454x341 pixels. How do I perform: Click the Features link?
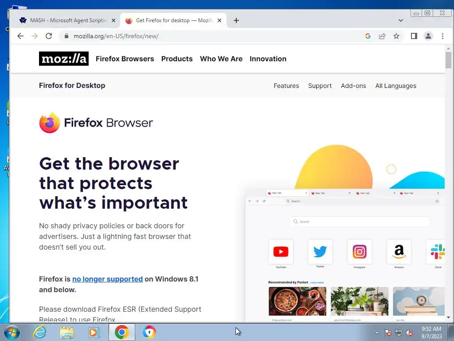286,86
